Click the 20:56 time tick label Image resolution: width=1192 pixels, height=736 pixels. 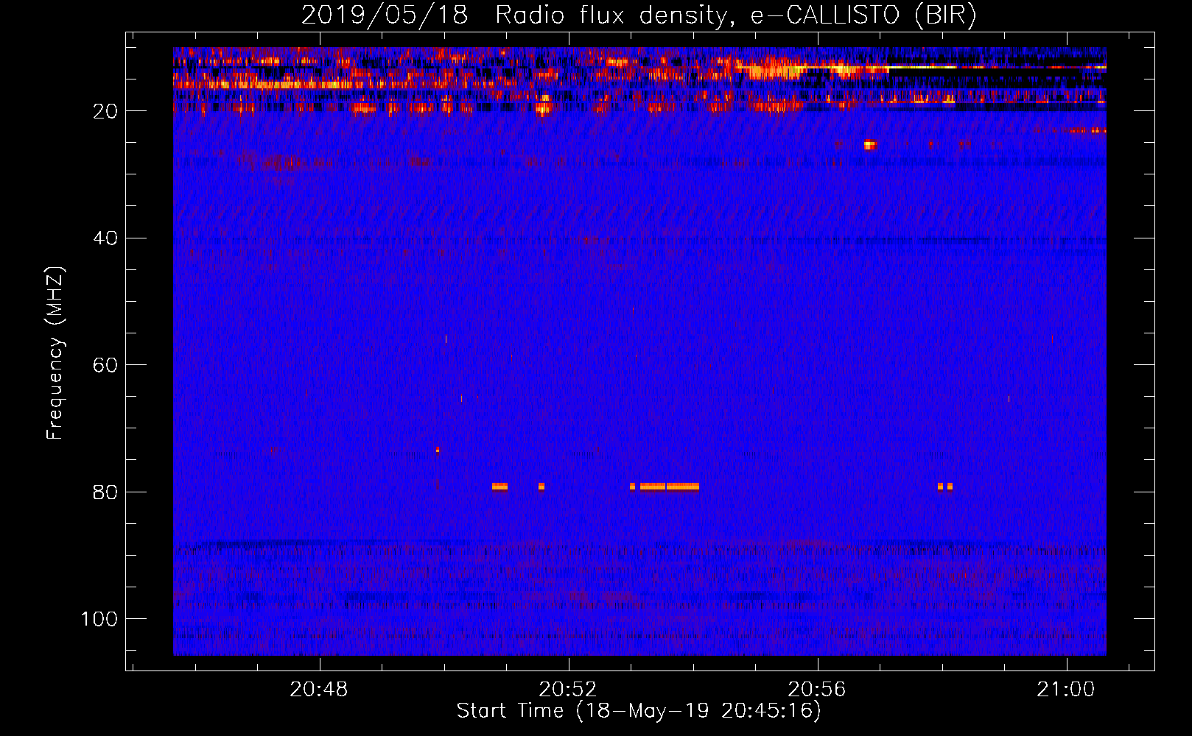pos(817,690)
